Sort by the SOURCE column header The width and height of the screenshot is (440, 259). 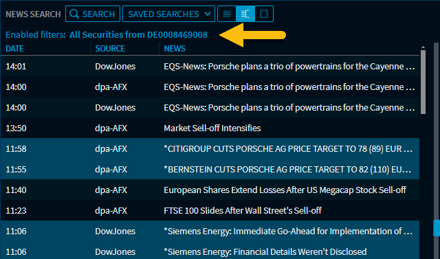point(110,49)
